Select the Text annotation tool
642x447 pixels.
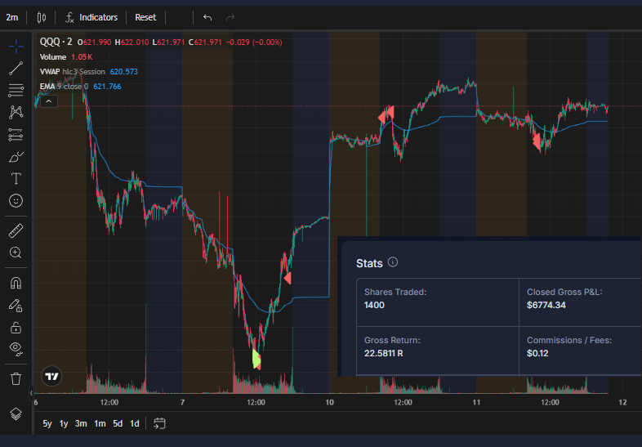[16, 179]
